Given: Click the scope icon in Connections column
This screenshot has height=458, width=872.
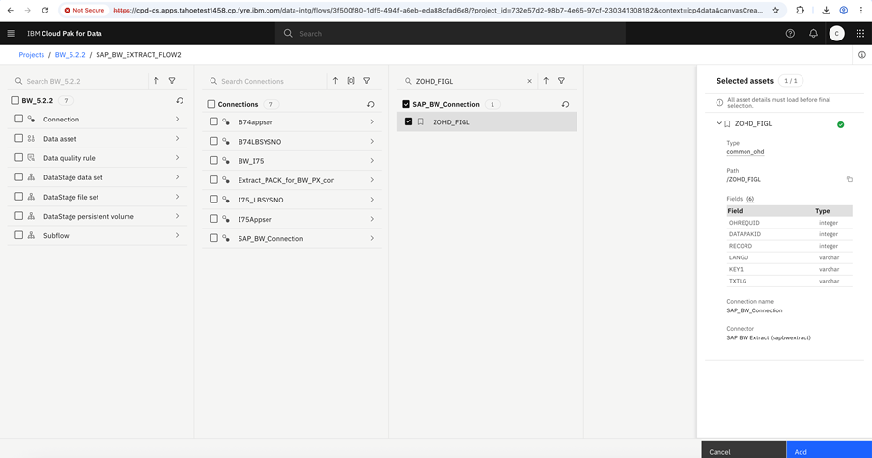Looking at the screenshot, I should point(351,80).
